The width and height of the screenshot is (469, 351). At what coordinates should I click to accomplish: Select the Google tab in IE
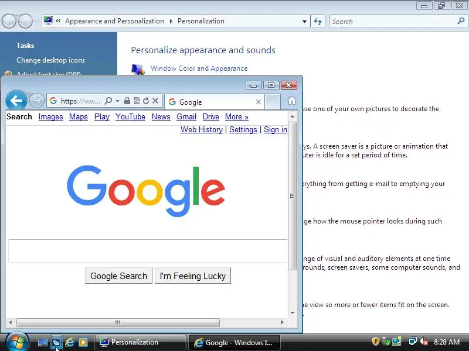(x=214, y=102)
